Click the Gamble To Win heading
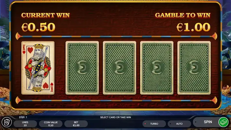The height and width of the screenshot is (130, 231). [183, 15]
